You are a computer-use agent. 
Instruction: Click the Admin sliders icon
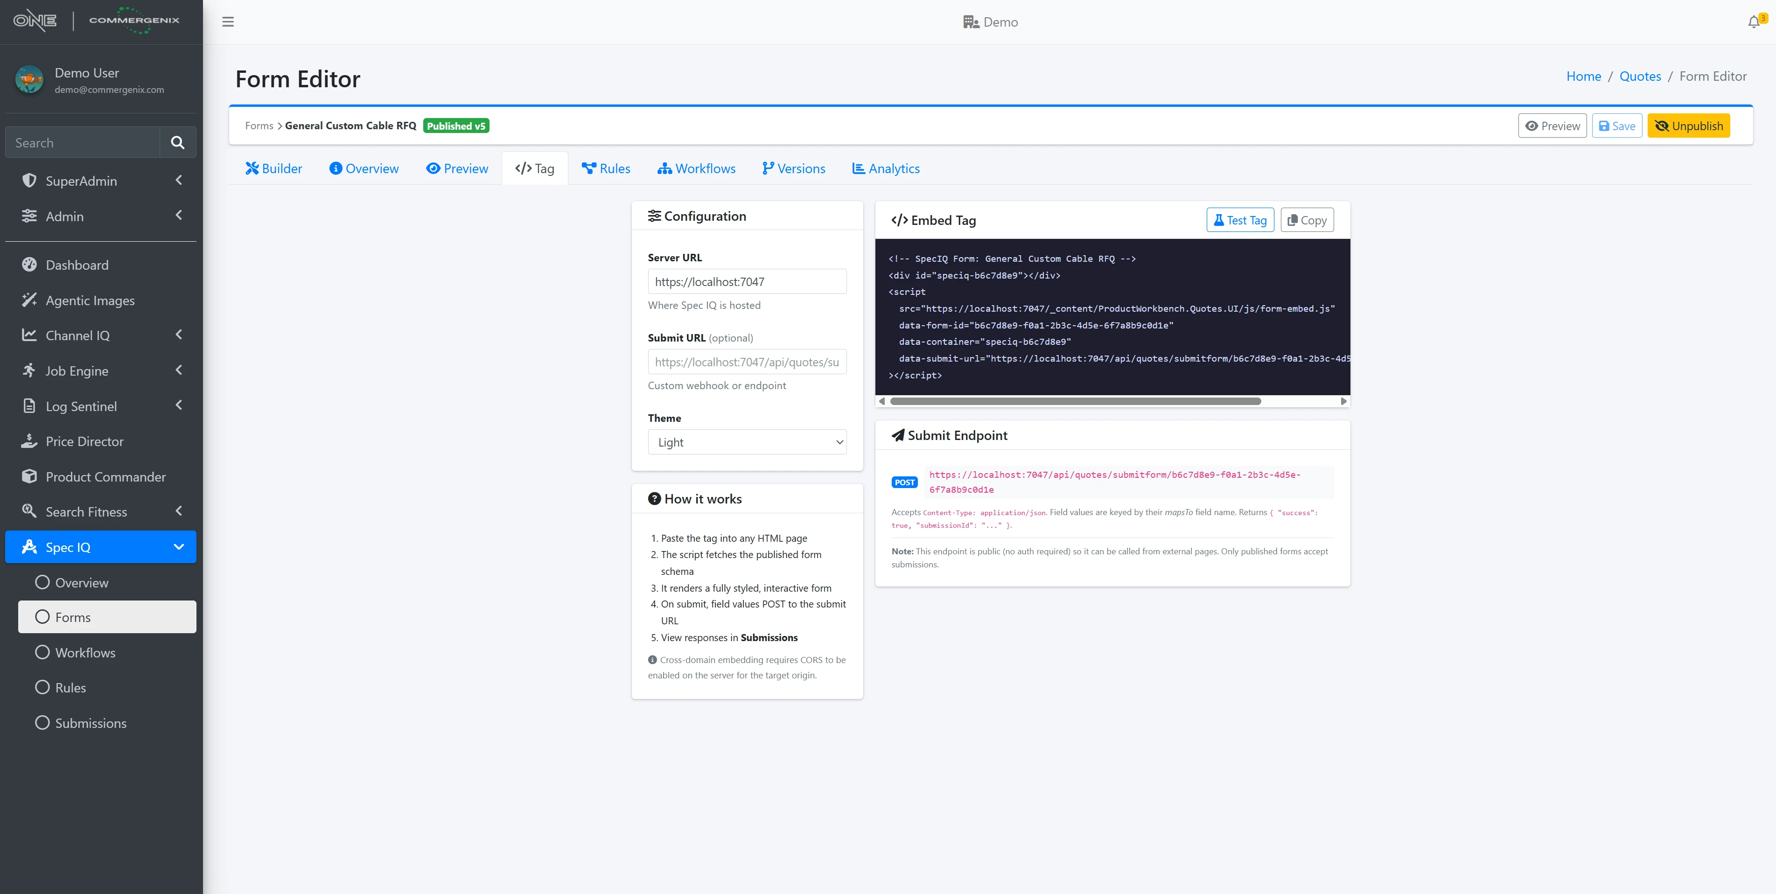coord(29,216)
